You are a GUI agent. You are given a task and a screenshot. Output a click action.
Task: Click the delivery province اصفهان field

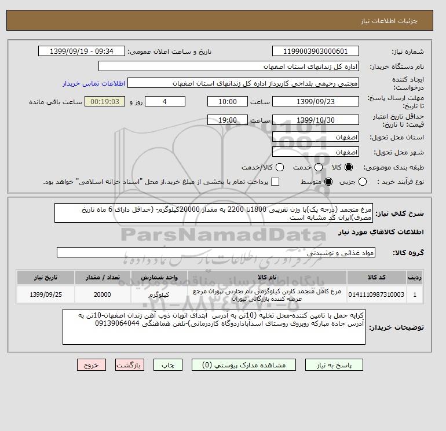tap(316, 137)
